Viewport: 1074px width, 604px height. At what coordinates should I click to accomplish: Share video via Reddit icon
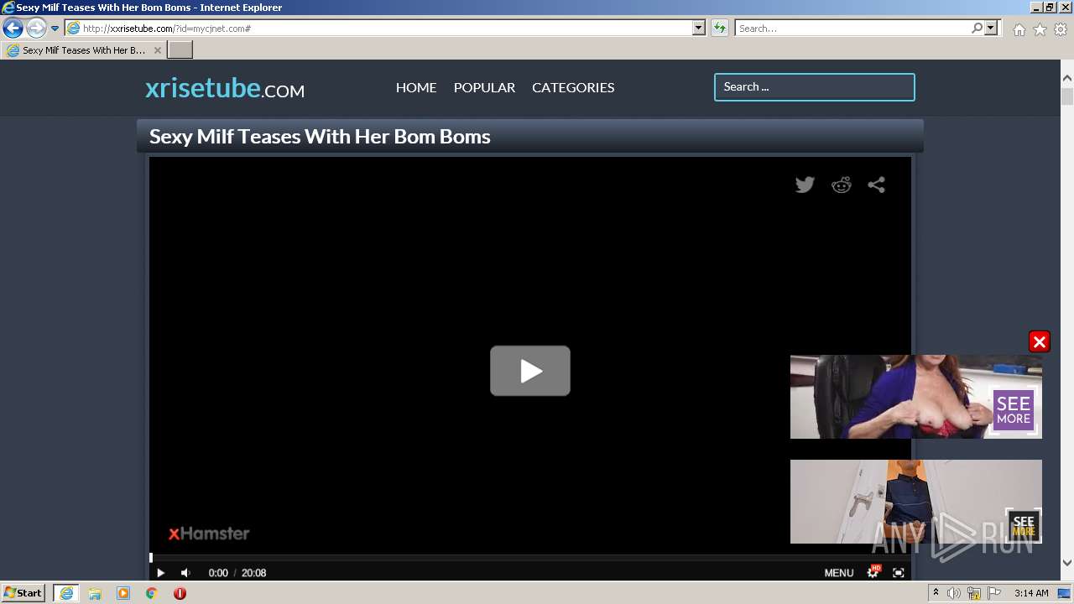[841, 185]
